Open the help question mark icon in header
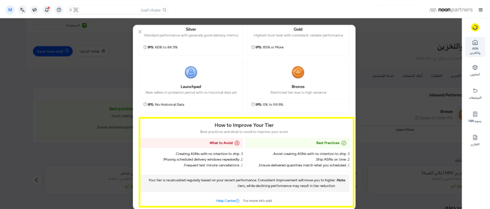Image resolution: width=490 pixels, height=209 pixels. pos(59,10)
